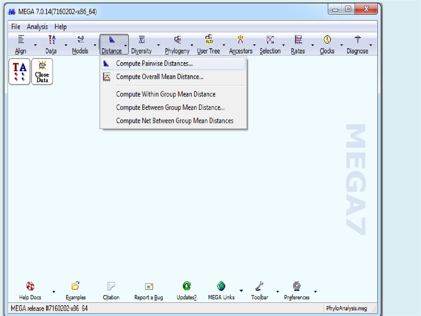The image size is (421, 316).
Task: Open the Selection toolbar icon
Action: [270, 39]
